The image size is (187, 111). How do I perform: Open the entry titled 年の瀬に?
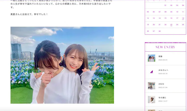click(x=162, y=98)
